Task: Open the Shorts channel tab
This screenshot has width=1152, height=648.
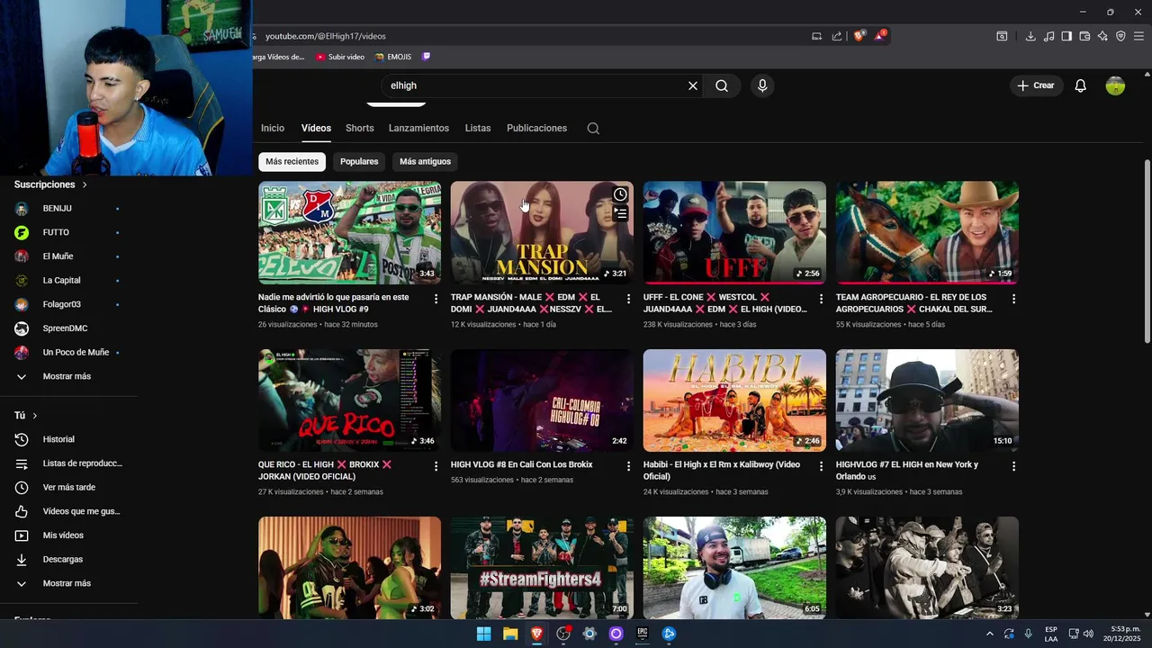Action: point(360,128)
